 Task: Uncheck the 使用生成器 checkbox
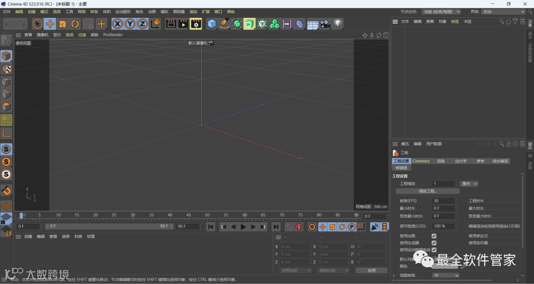[x=434, y=243]
